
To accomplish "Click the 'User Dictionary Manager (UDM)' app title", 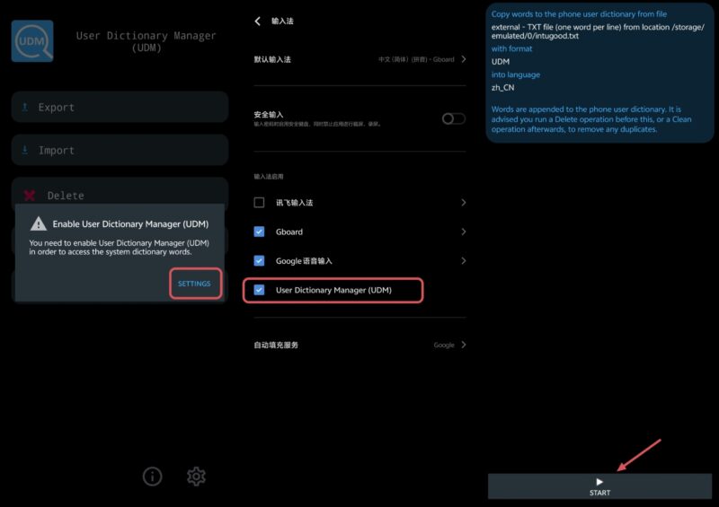I will pos(146,41).
